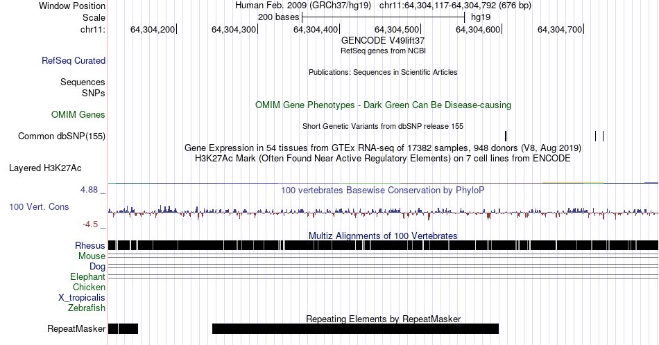Viewport: 659px width, 345px height.
Task: Click the RefSeq genes from NCBI title
Action: click(383, 51)
